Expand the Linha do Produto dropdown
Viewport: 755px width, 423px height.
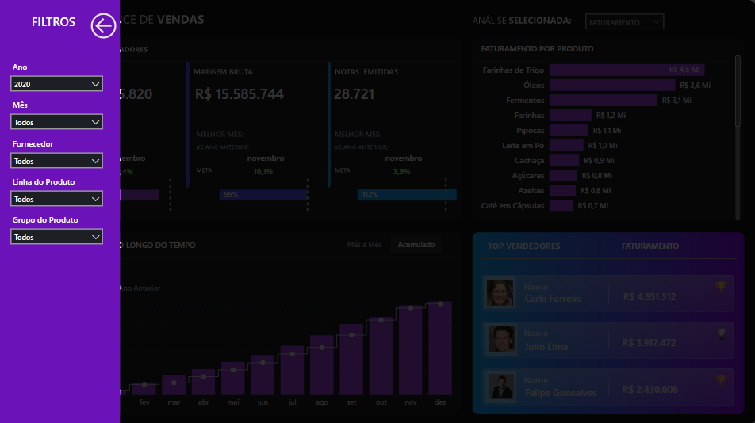click(x=57, y=199)
